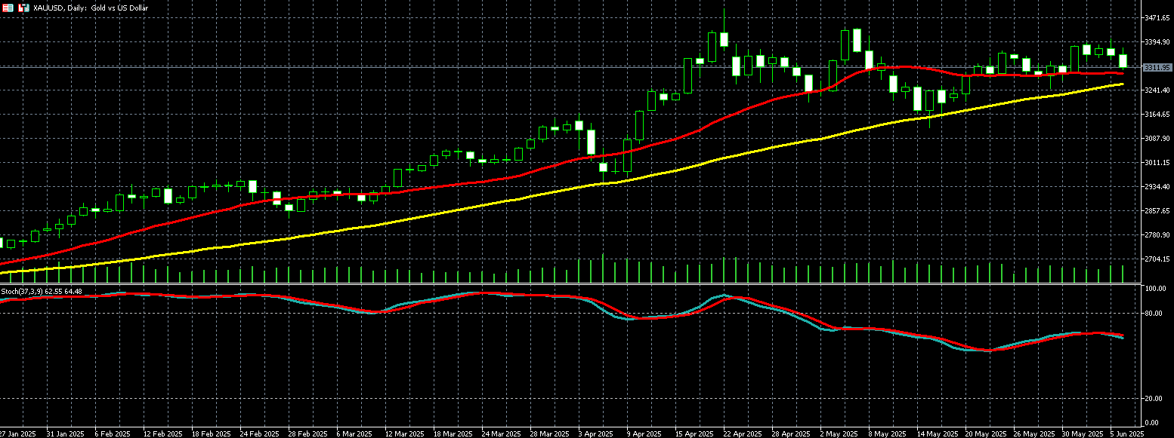Click the 5 Jun 2025 date label
Viewport: 1174px width, 438px height.
1127,433
